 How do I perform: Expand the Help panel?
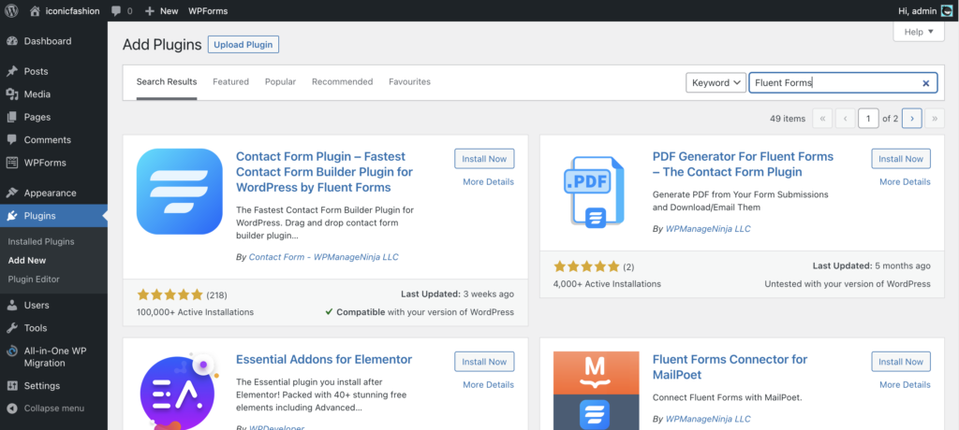coord(919,32)
